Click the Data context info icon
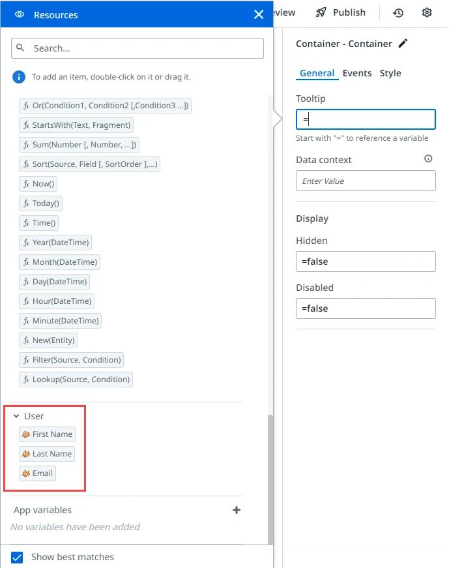Screen dimensions: 449x568 [x=428, y=158]
